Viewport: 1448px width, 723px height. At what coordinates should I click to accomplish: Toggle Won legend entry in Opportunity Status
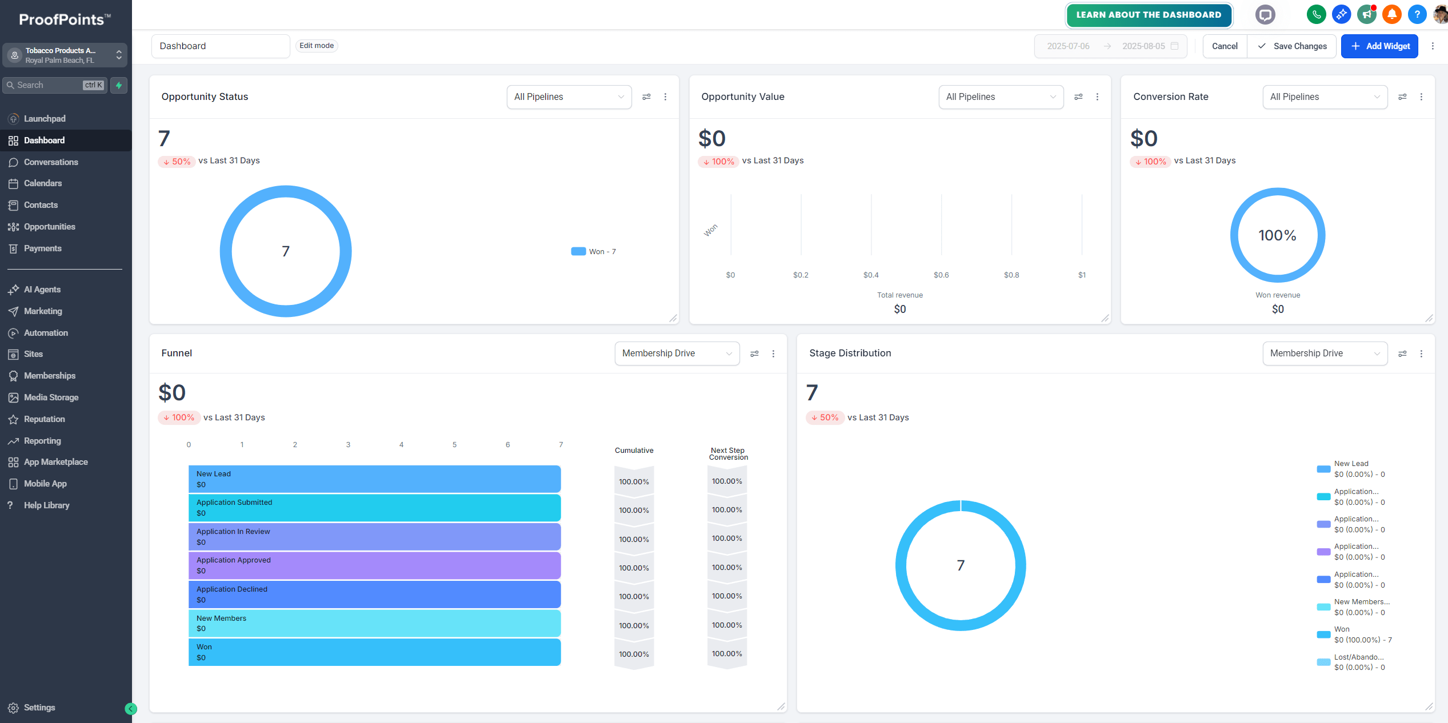pyautogui.click(x=594, y=252)
